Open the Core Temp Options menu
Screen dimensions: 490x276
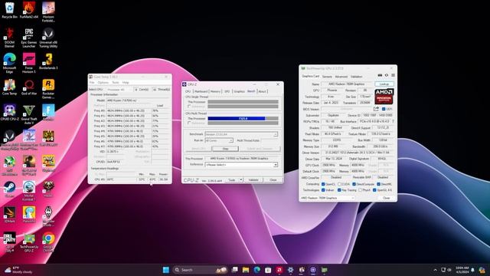coord(103,83)
